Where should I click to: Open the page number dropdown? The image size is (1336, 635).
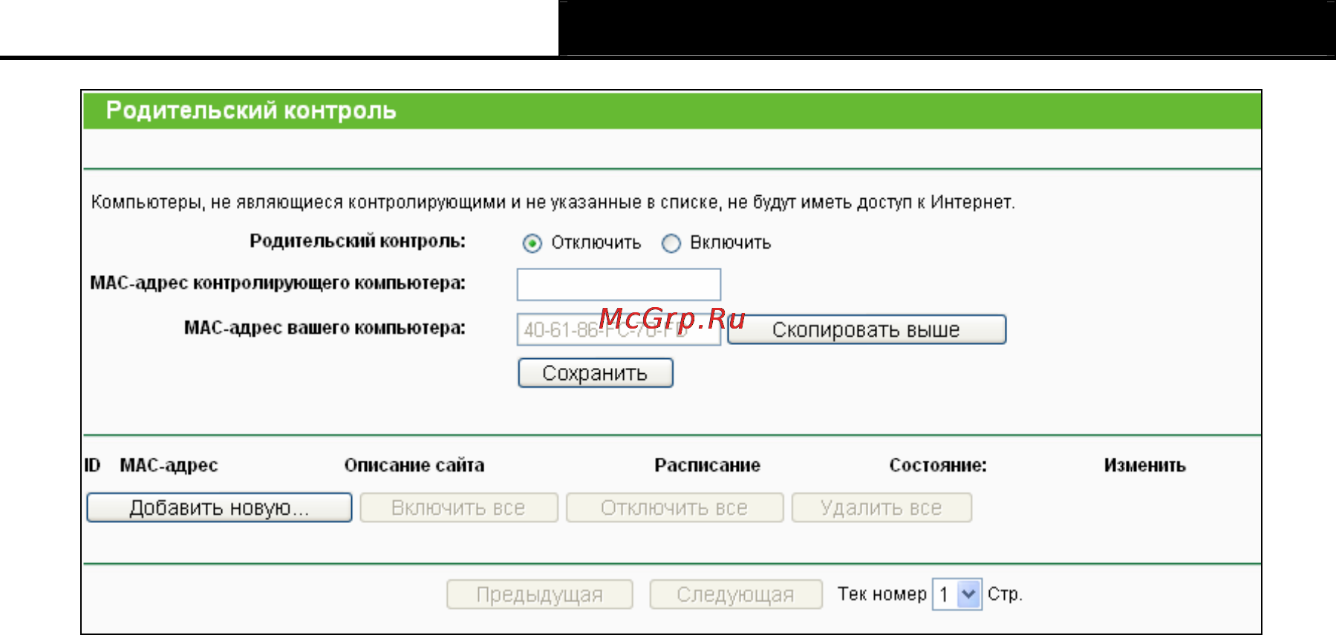point(957,594)
